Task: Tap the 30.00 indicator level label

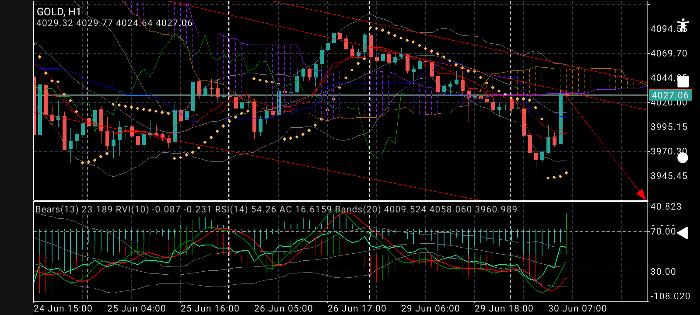Action: point(663,272)
